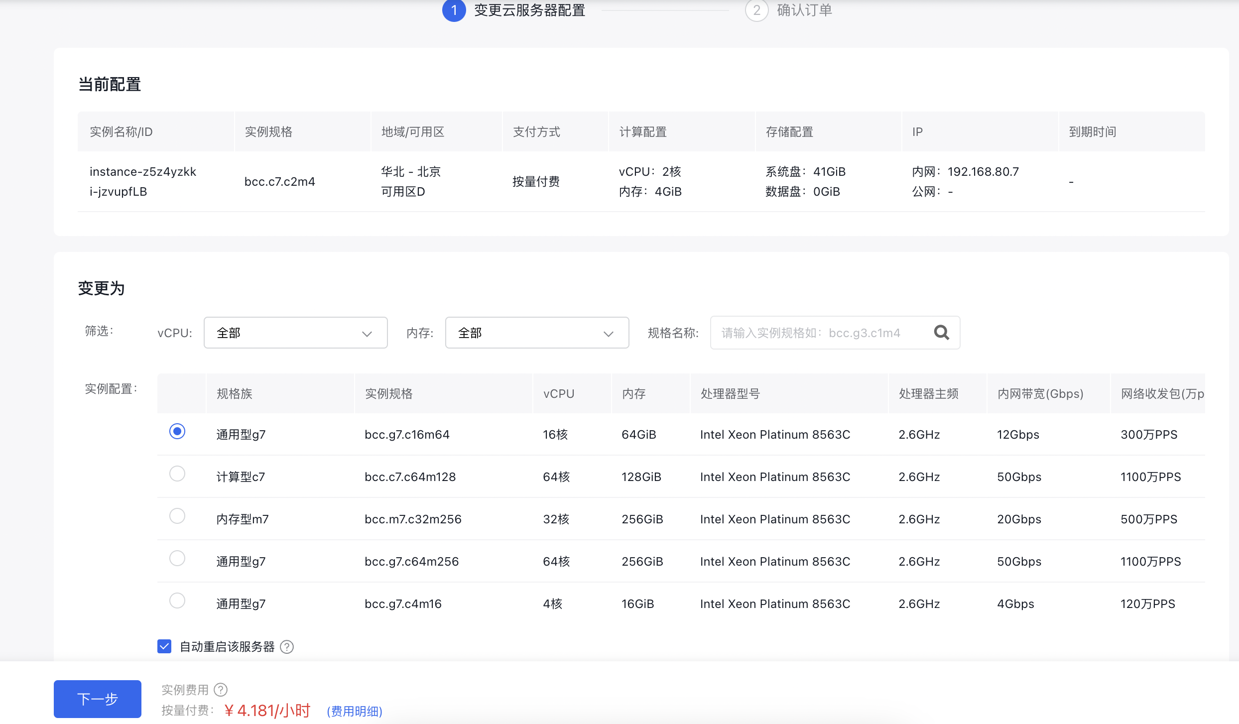
Task: Click 500万PPS cell
Action: [x=1149, y=519]
